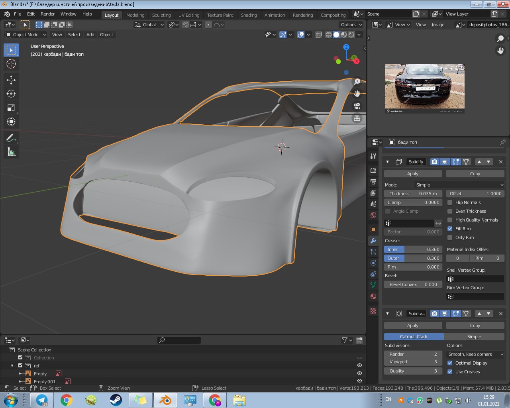Hide the ref collection with eye icon

[359, 365]
